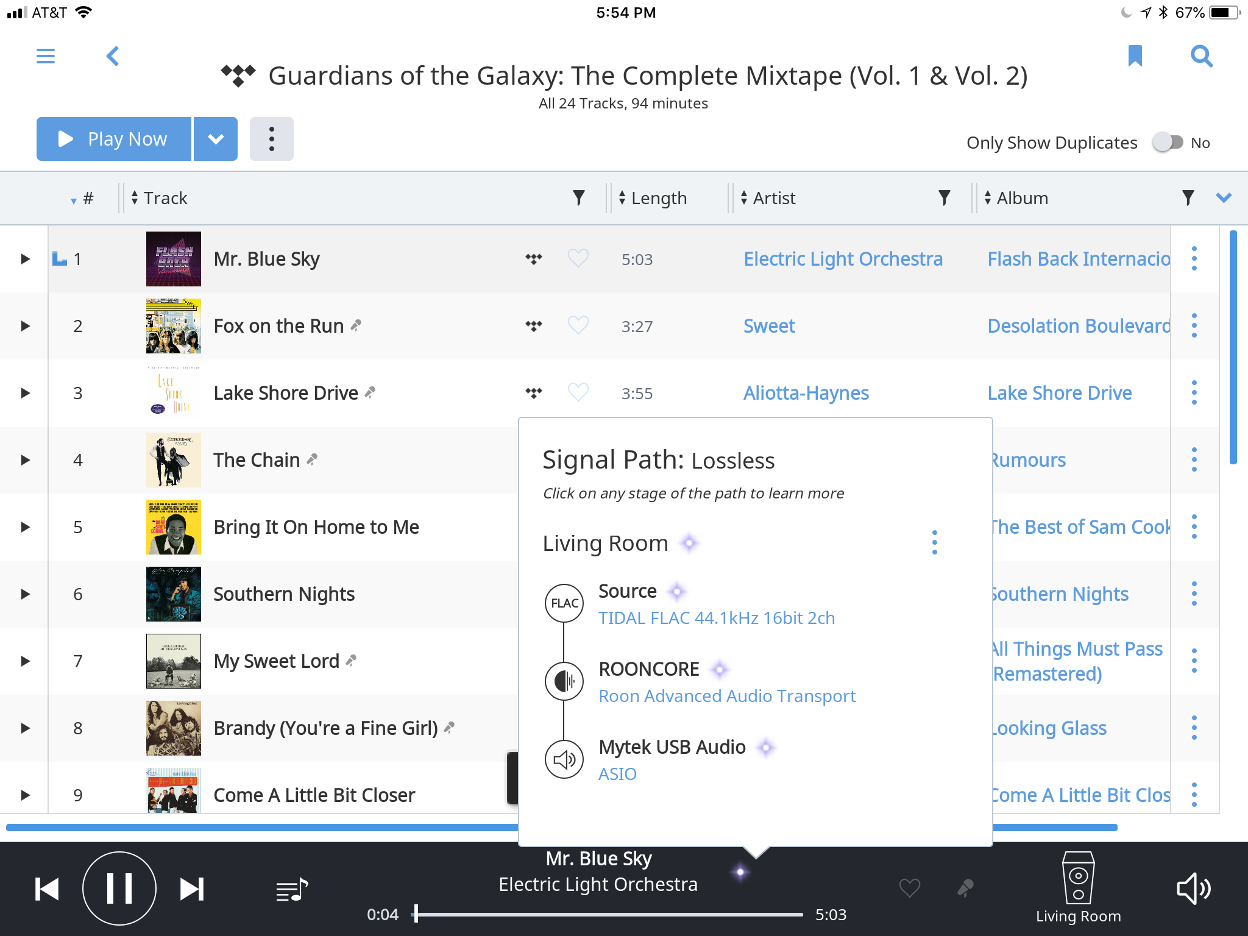This screenshot has height=936, width=1248.
Task: Favorite the now playing track heart
Action: pyautogui.click(x=910, y=888)
